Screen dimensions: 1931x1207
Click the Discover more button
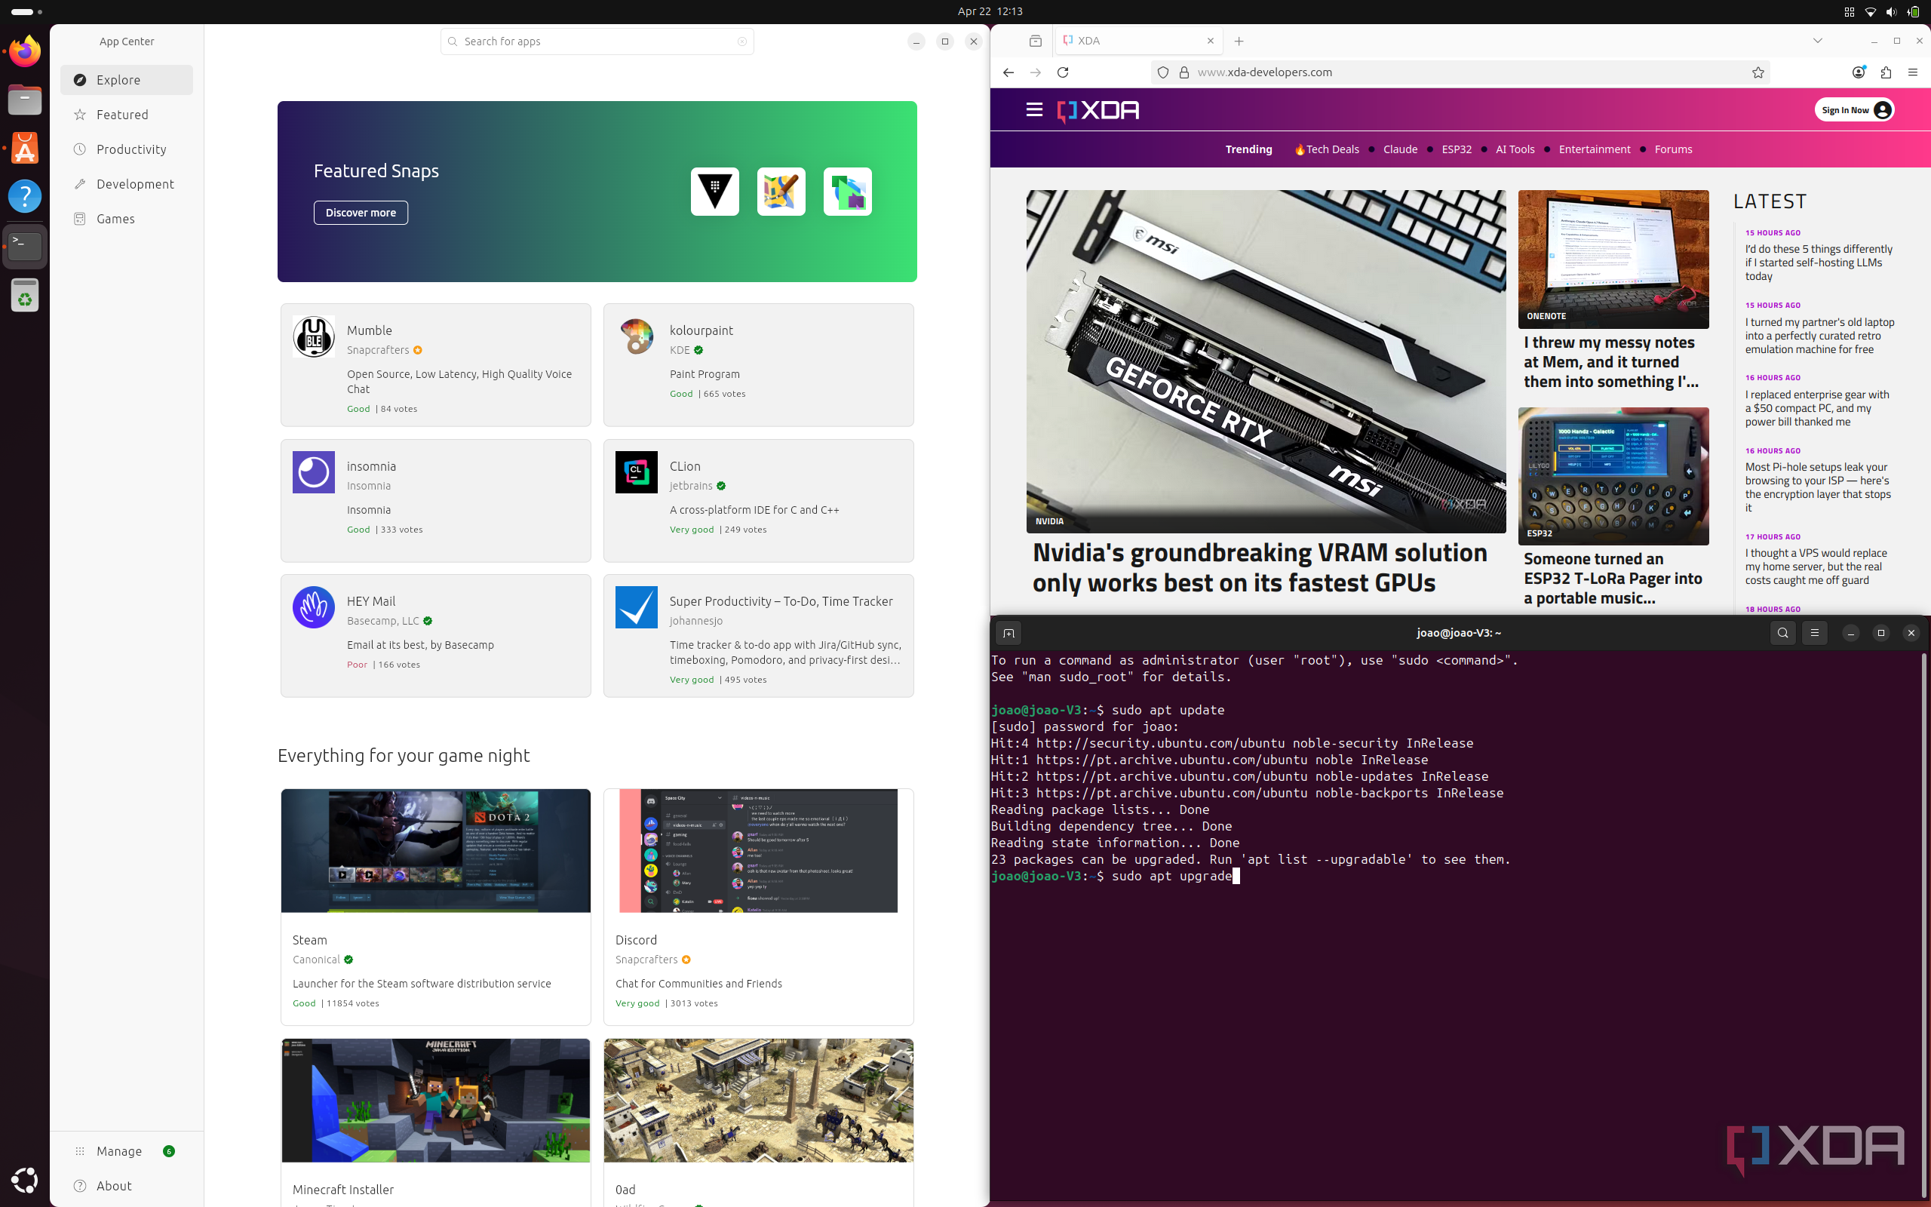click(361, 212)
